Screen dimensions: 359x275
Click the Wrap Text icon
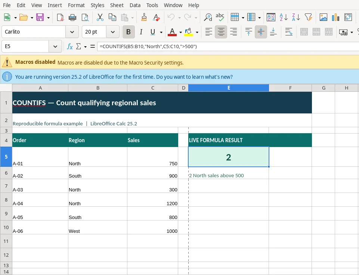(x=289, y=32)
